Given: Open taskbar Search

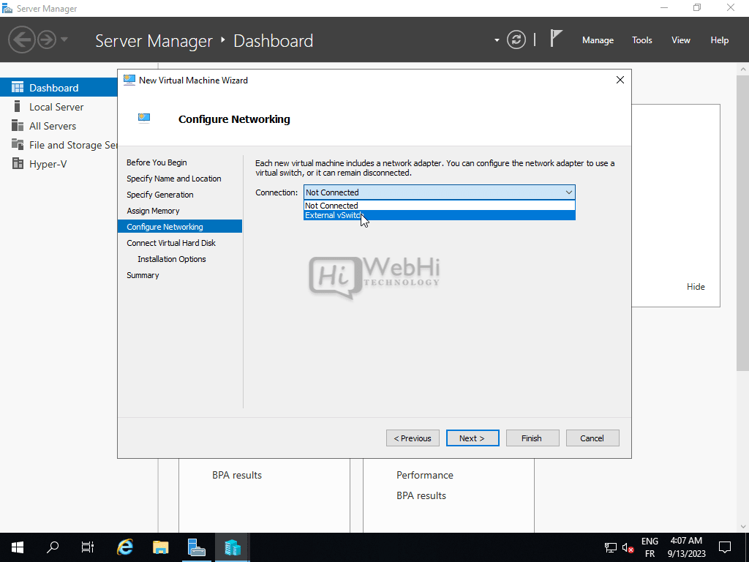Looking at the screenshot, I should pyautogui.click(x=53, y=547).
